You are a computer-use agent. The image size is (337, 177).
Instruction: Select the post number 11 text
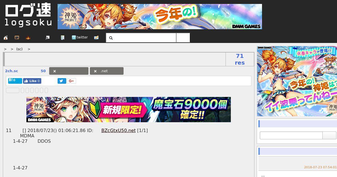(x=9, y=130)
